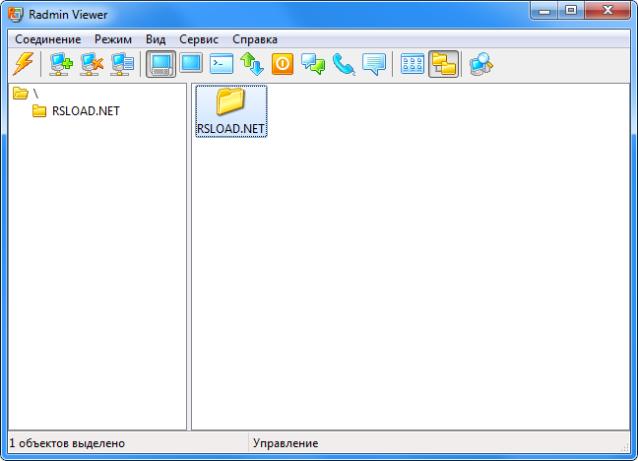Open the Соединение menu
The height and width of the screenshot is (461, 638).
coord(48,39)
